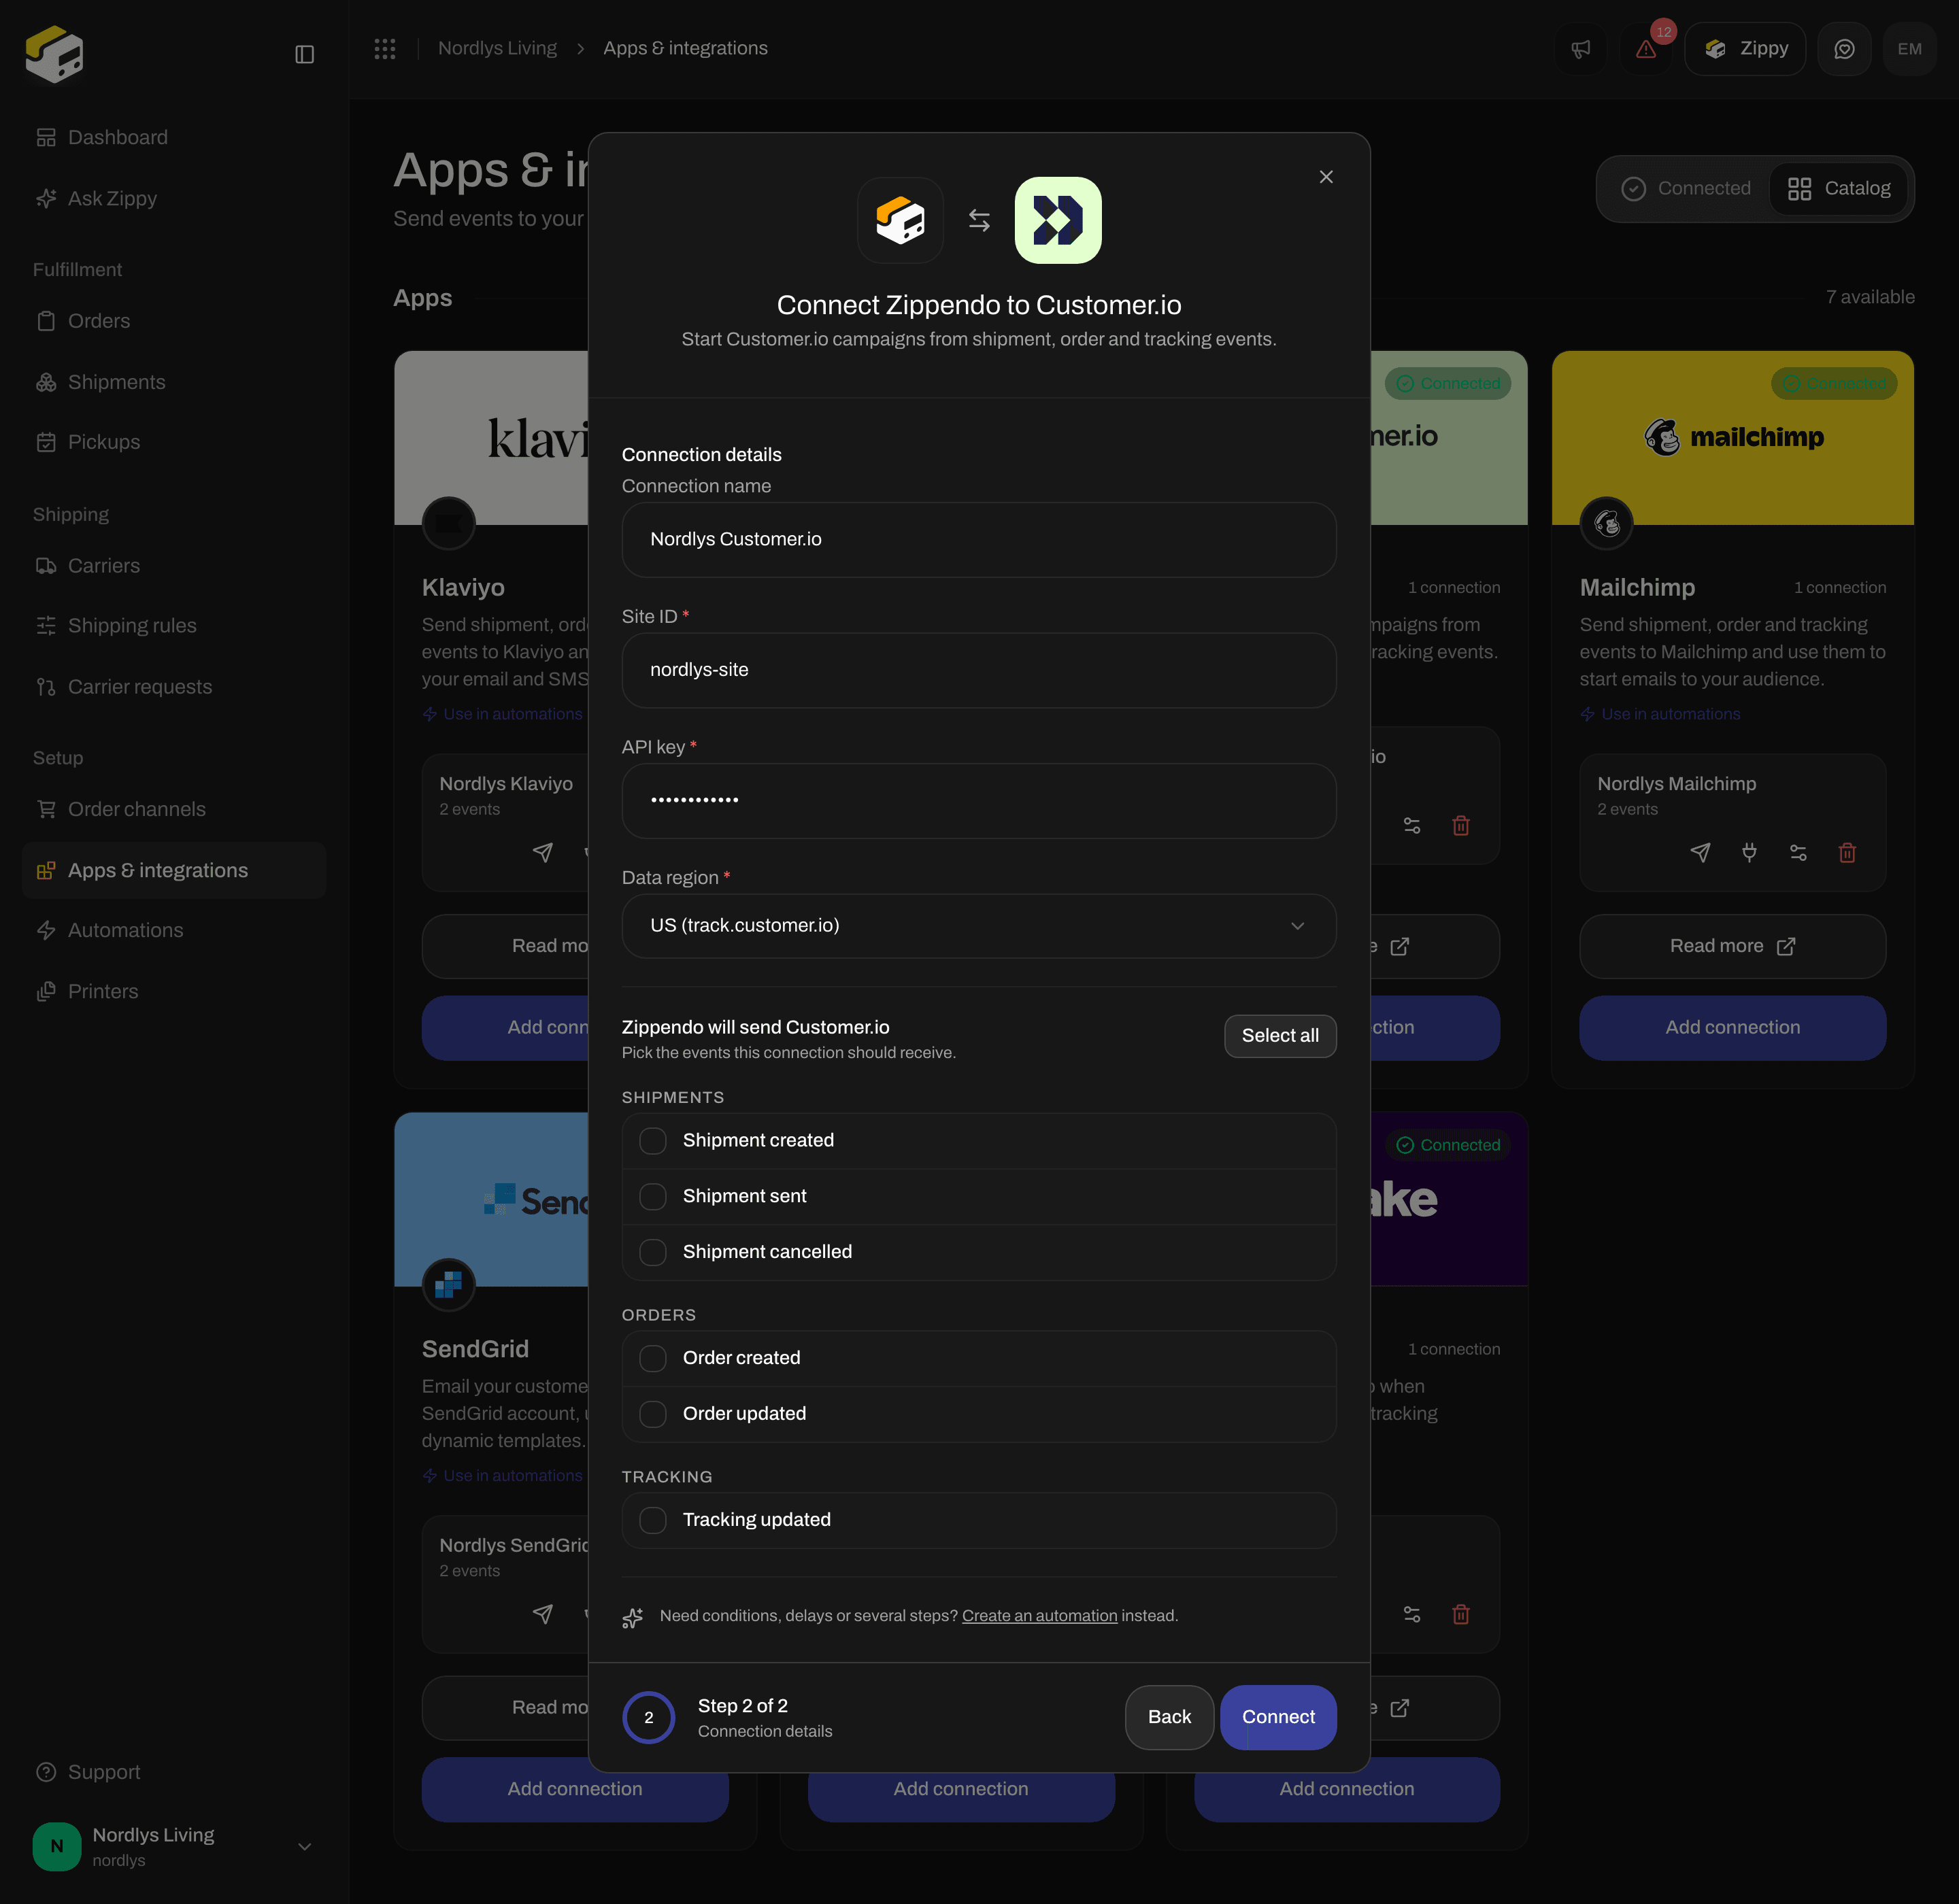Switch to Connected tab
The width and height of the screenshot is (1959, 1904).
tap(1686, 188)
